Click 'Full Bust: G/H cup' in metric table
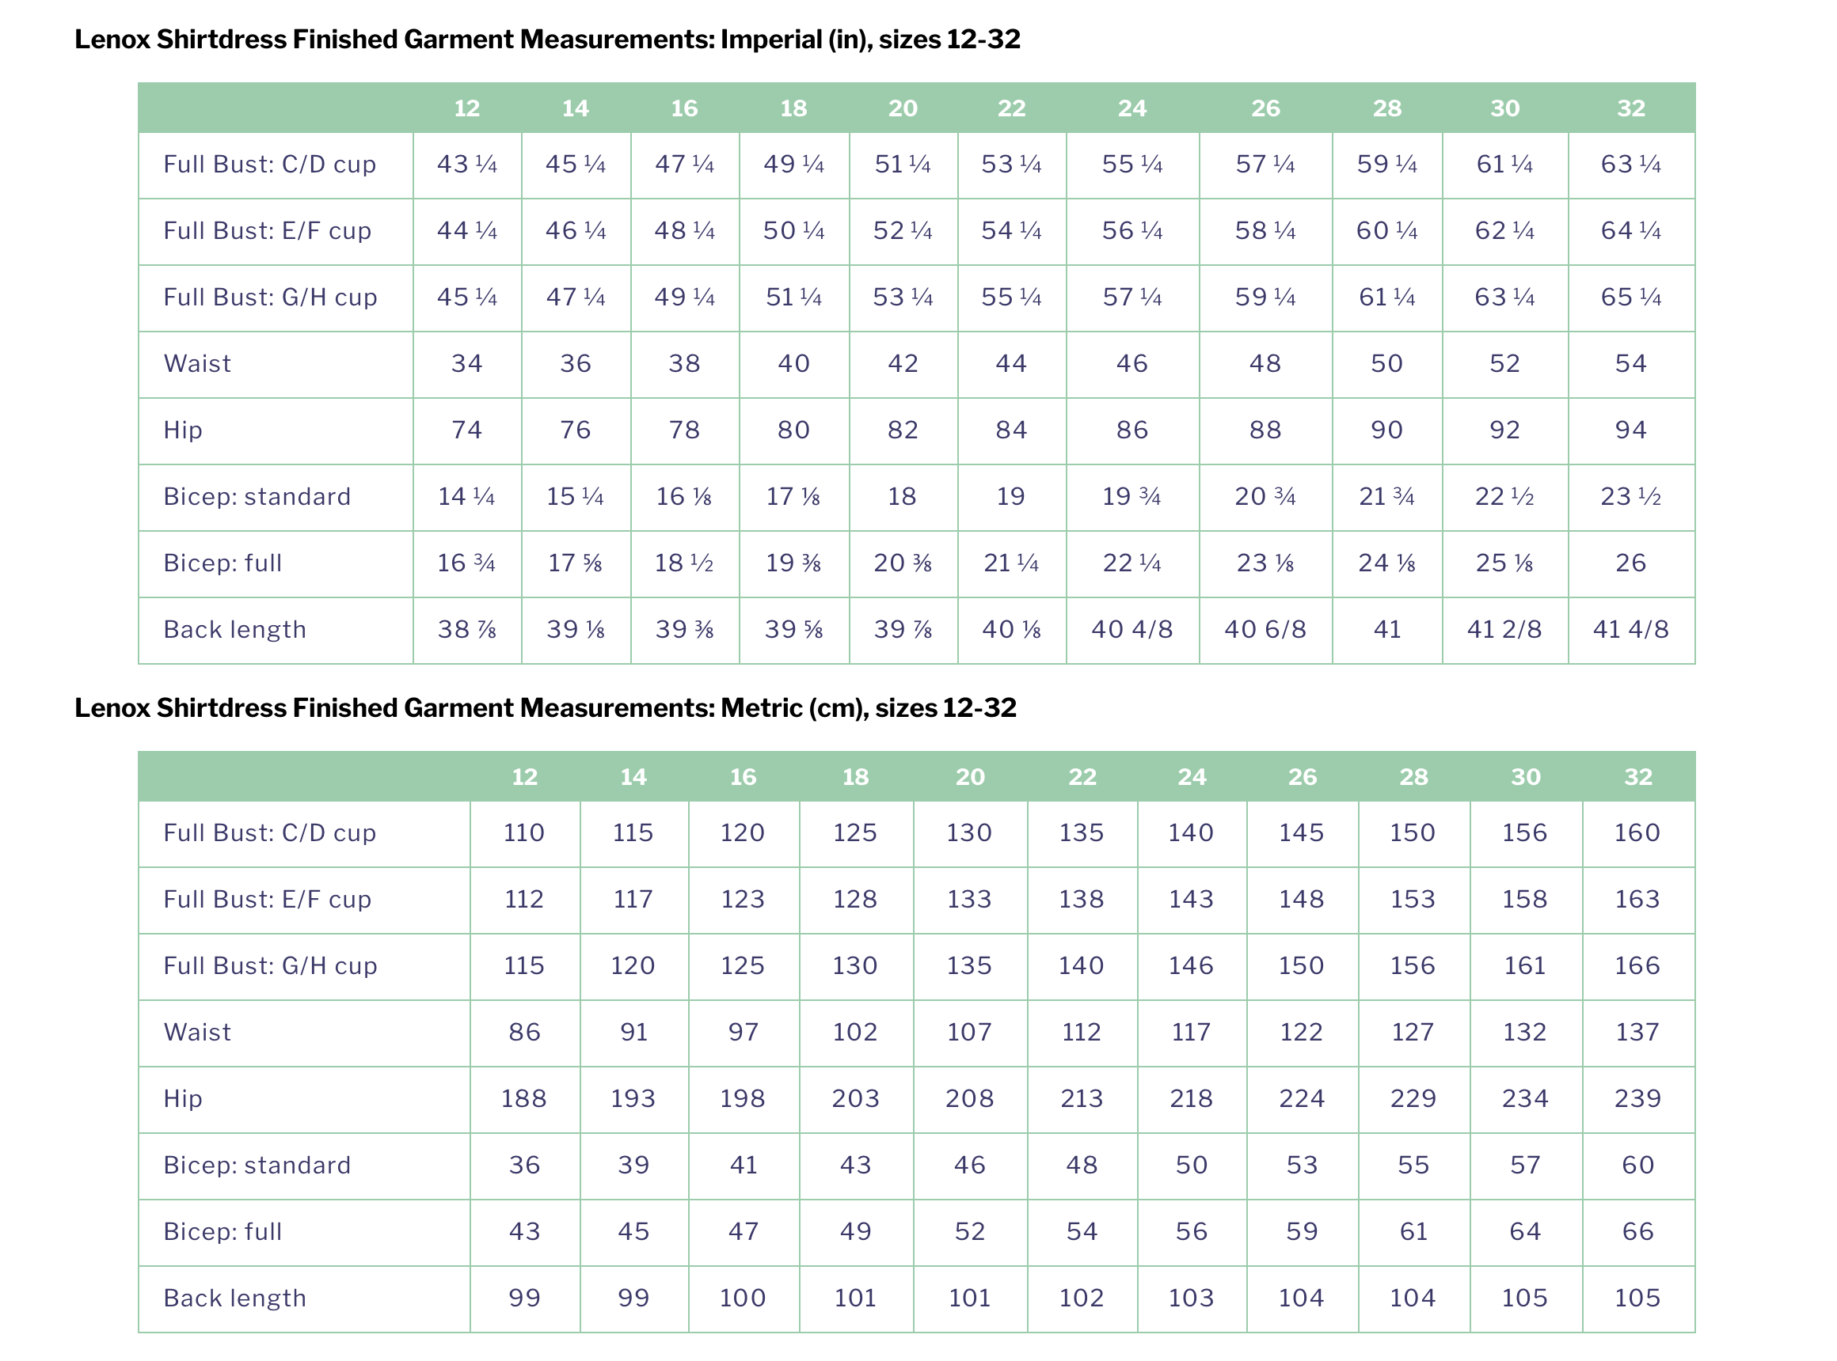Image resolution: width=1837 pixels, height=1361 pixels. [270, 965]
